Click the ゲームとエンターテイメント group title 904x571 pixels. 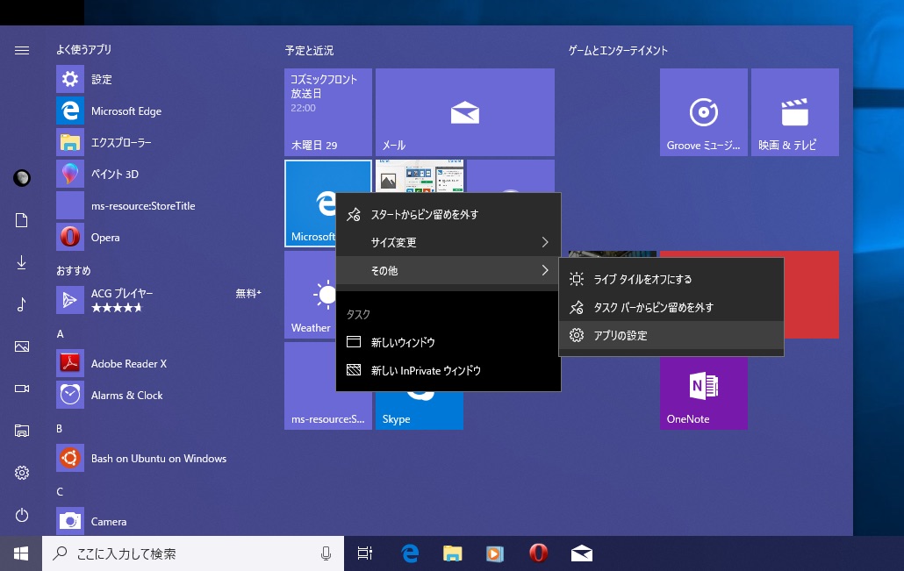(x=618, y=50)
